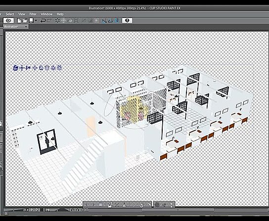The height and width of the screenshot is (221, 269).
Task: Click the curved arrow launcher icon
Action: pos(148,205)
